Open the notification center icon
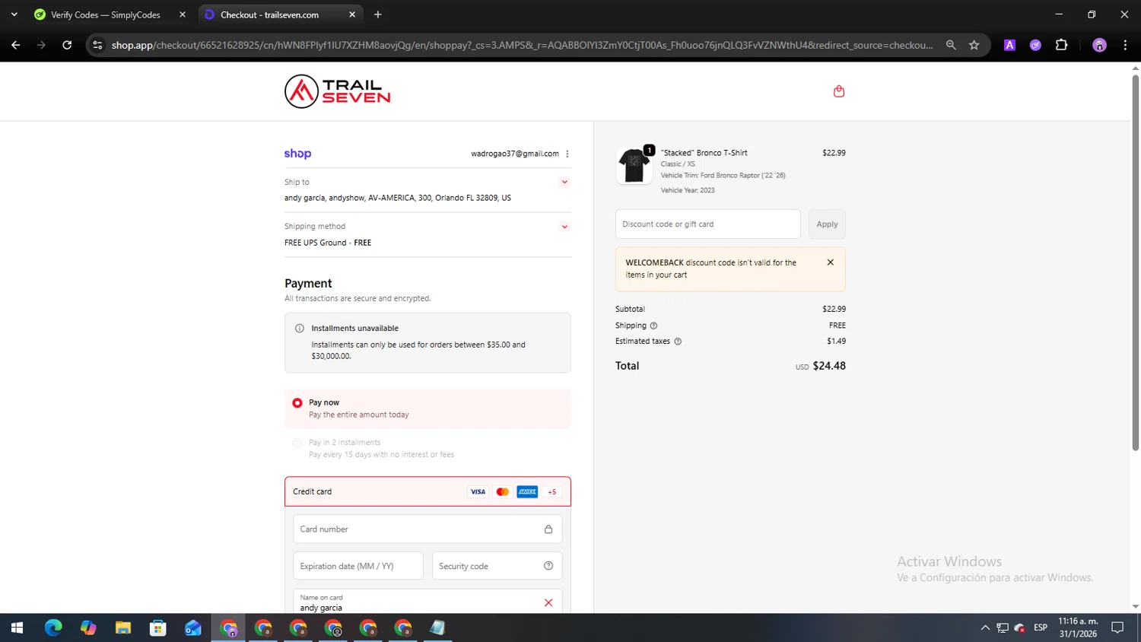 click(x=1117, y=628)
